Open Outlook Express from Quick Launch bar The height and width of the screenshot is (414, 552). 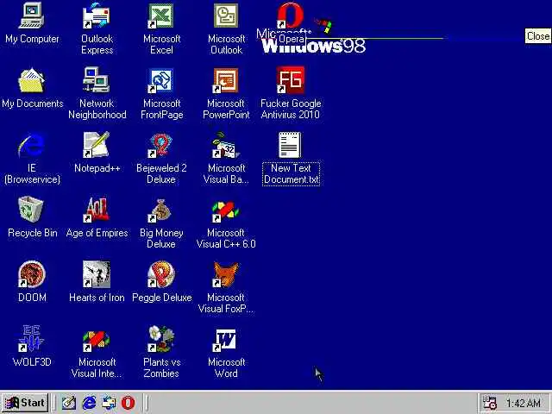tap(109, 403)
